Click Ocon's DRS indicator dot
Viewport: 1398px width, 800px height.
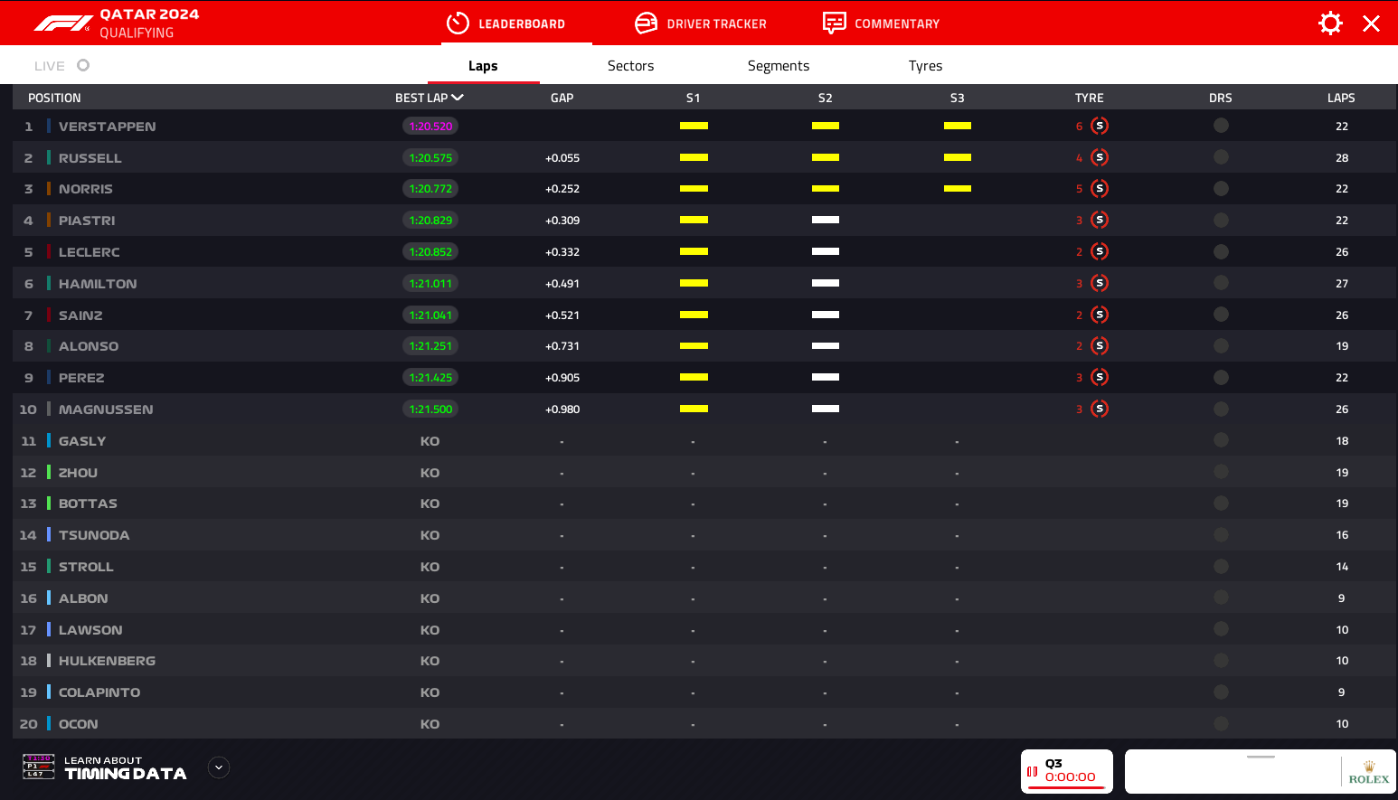1221,723
